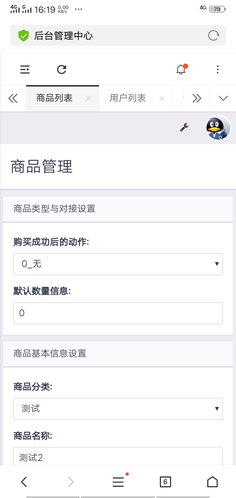Close the 商品列表 tab
Image resolution: width=236 pixels, height=498 pixels.
click(88, 98)
